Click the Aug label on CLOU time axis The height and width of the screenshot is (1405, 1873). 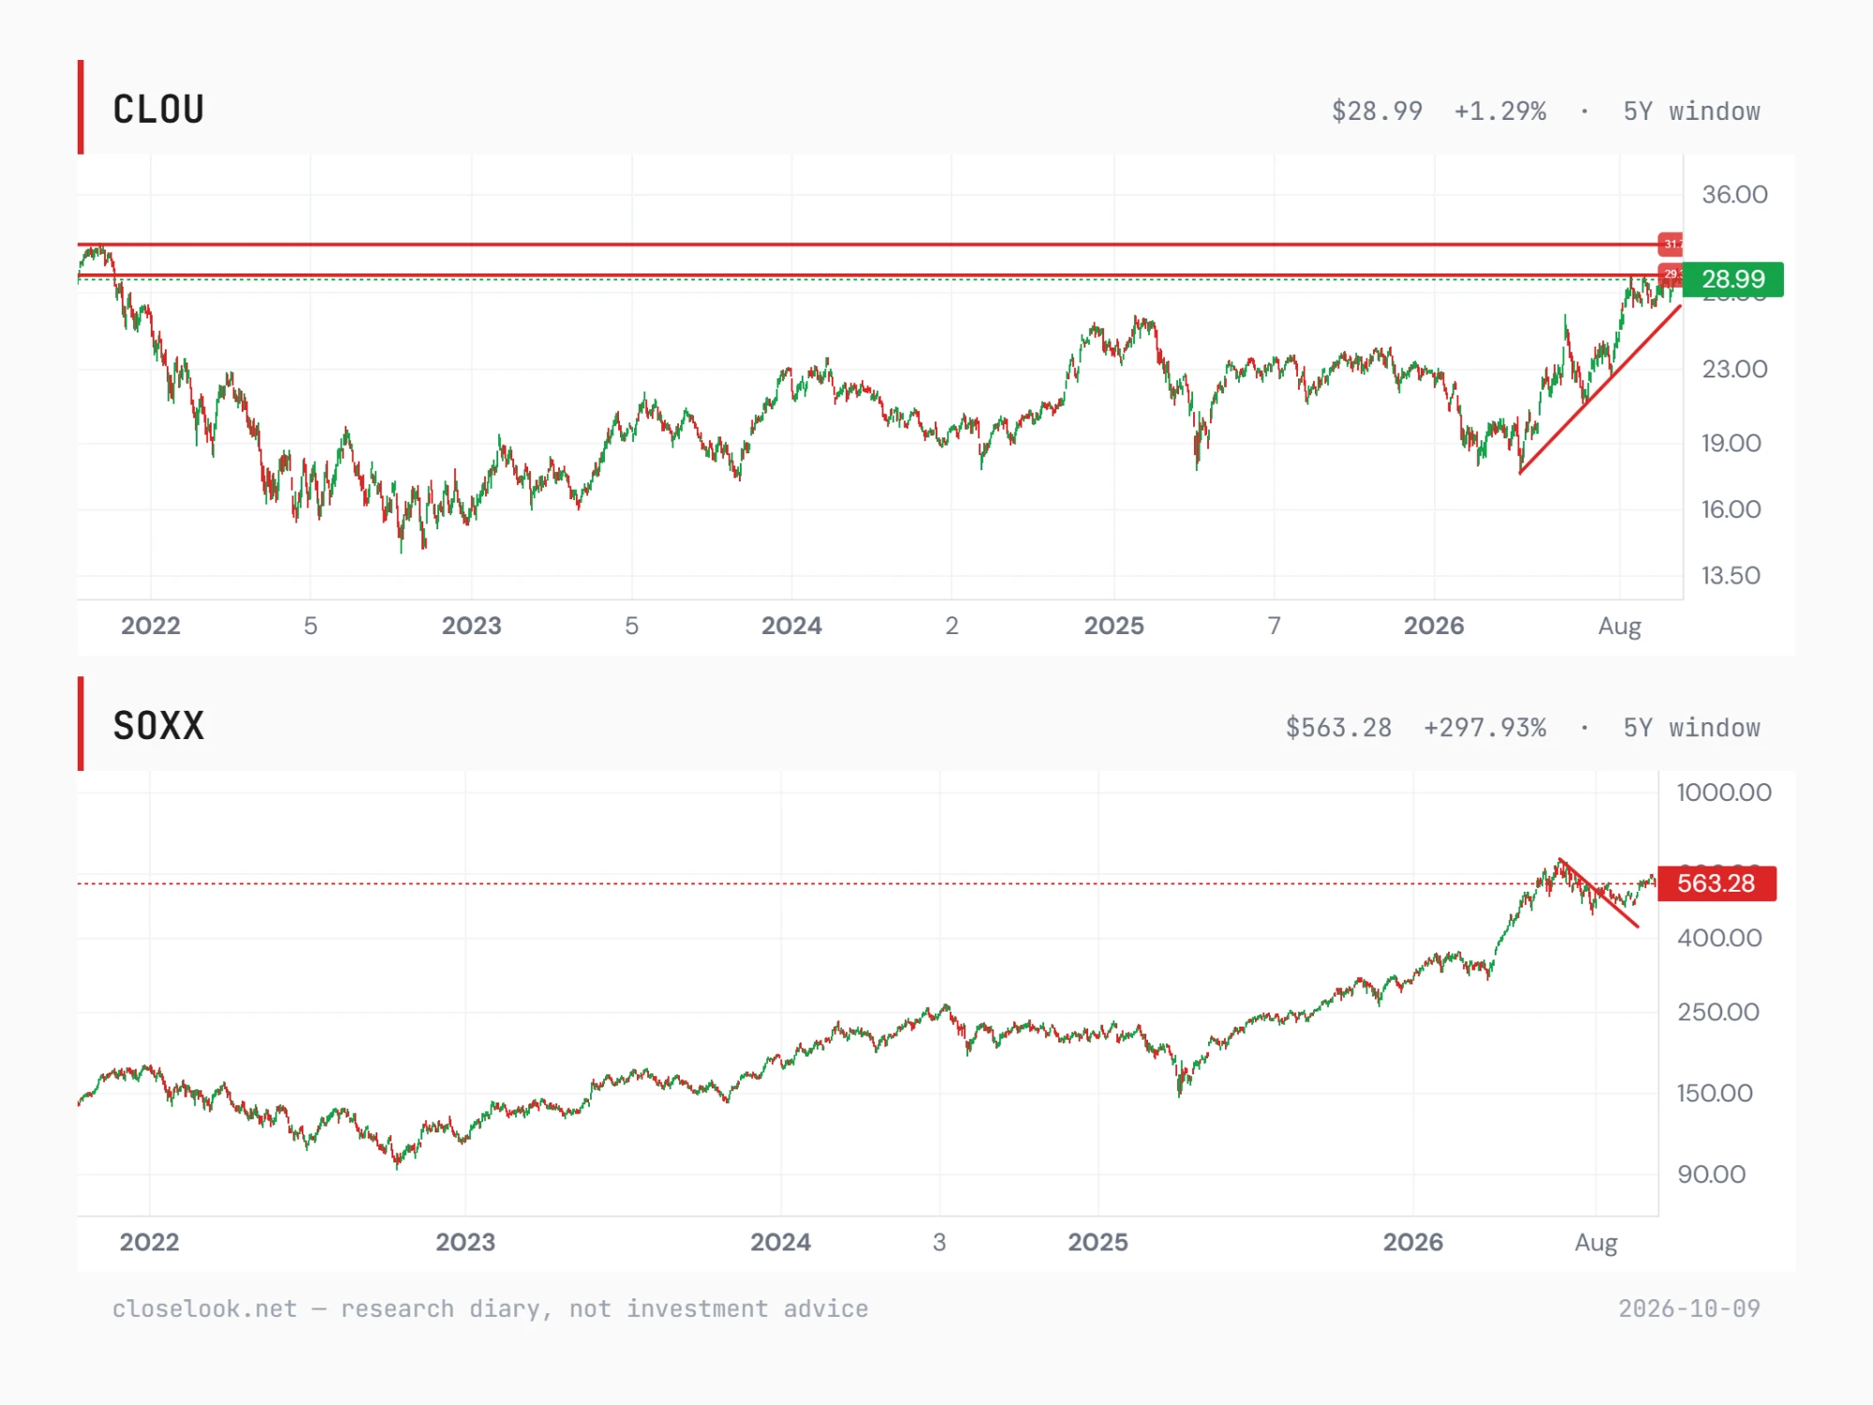coord(1619,627)
